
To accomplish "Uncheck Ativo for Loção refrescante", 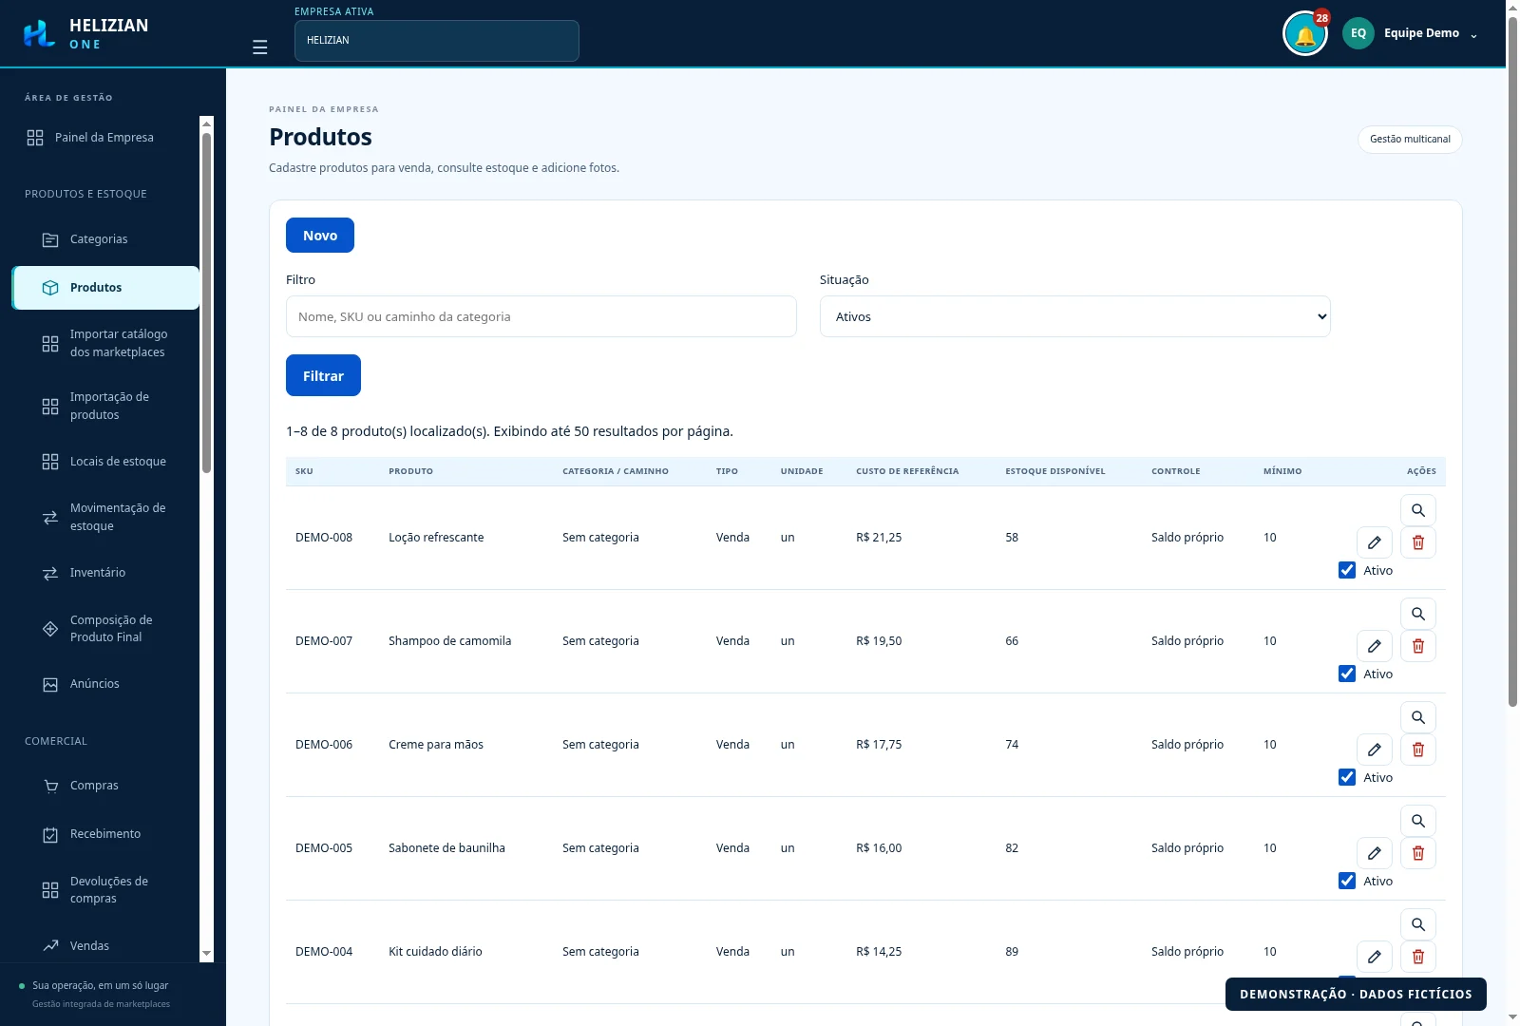I will click(x=1347, y=570).
